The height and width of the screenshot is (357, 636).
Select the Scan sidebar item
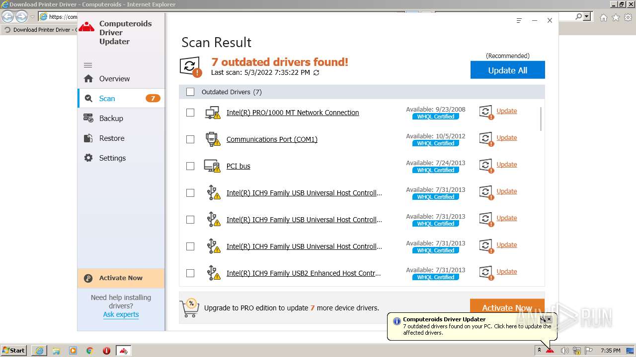coord(121,99)
